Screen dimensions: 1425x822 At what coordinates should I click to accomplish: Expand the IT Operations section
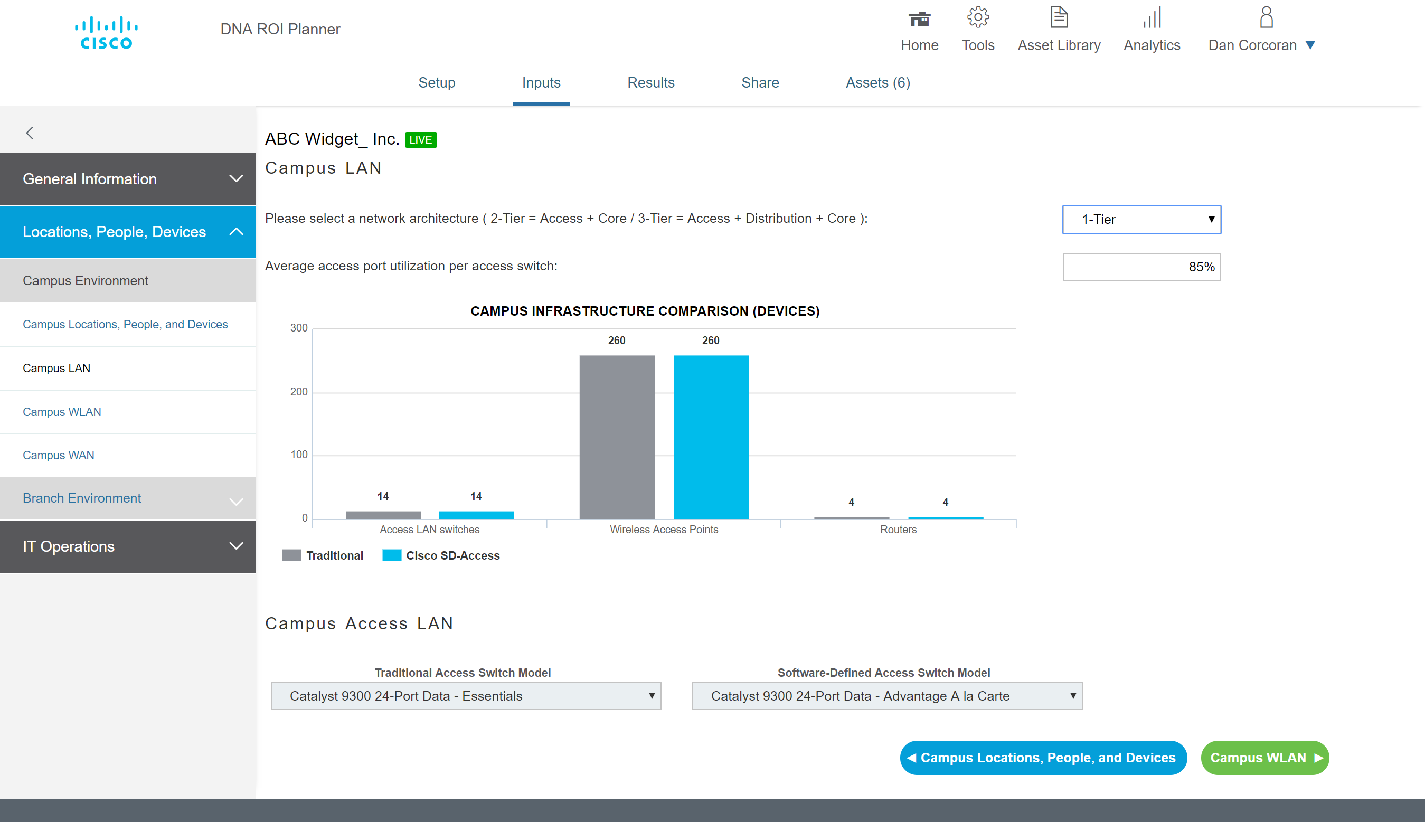[x=128, y=546]
